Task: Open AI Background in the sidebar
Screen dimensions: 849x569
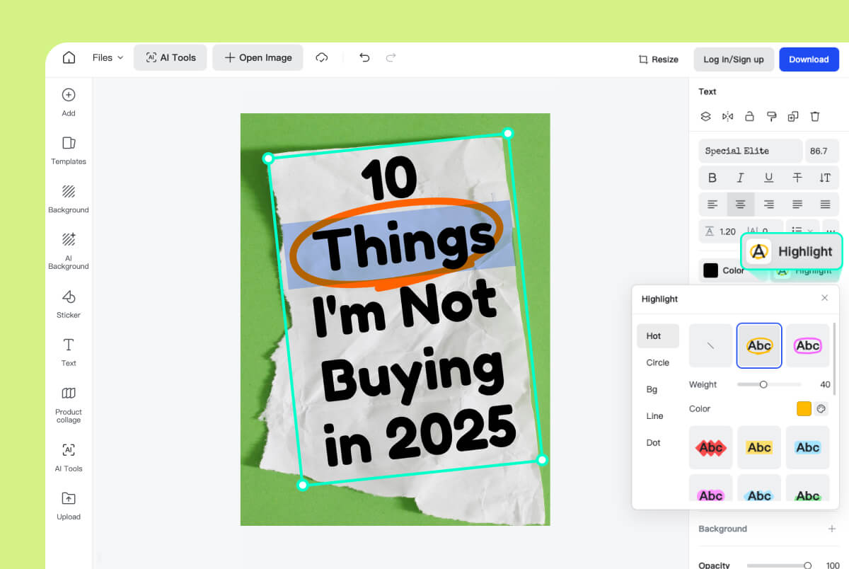Action: [69, 251]
